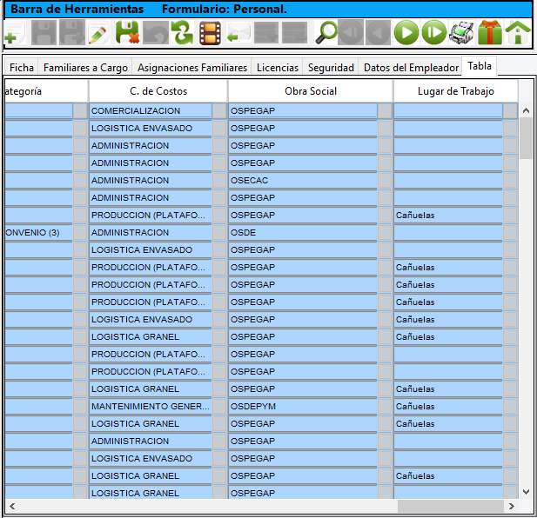
Task: Go to next record with green play icon
Action: 406,34
